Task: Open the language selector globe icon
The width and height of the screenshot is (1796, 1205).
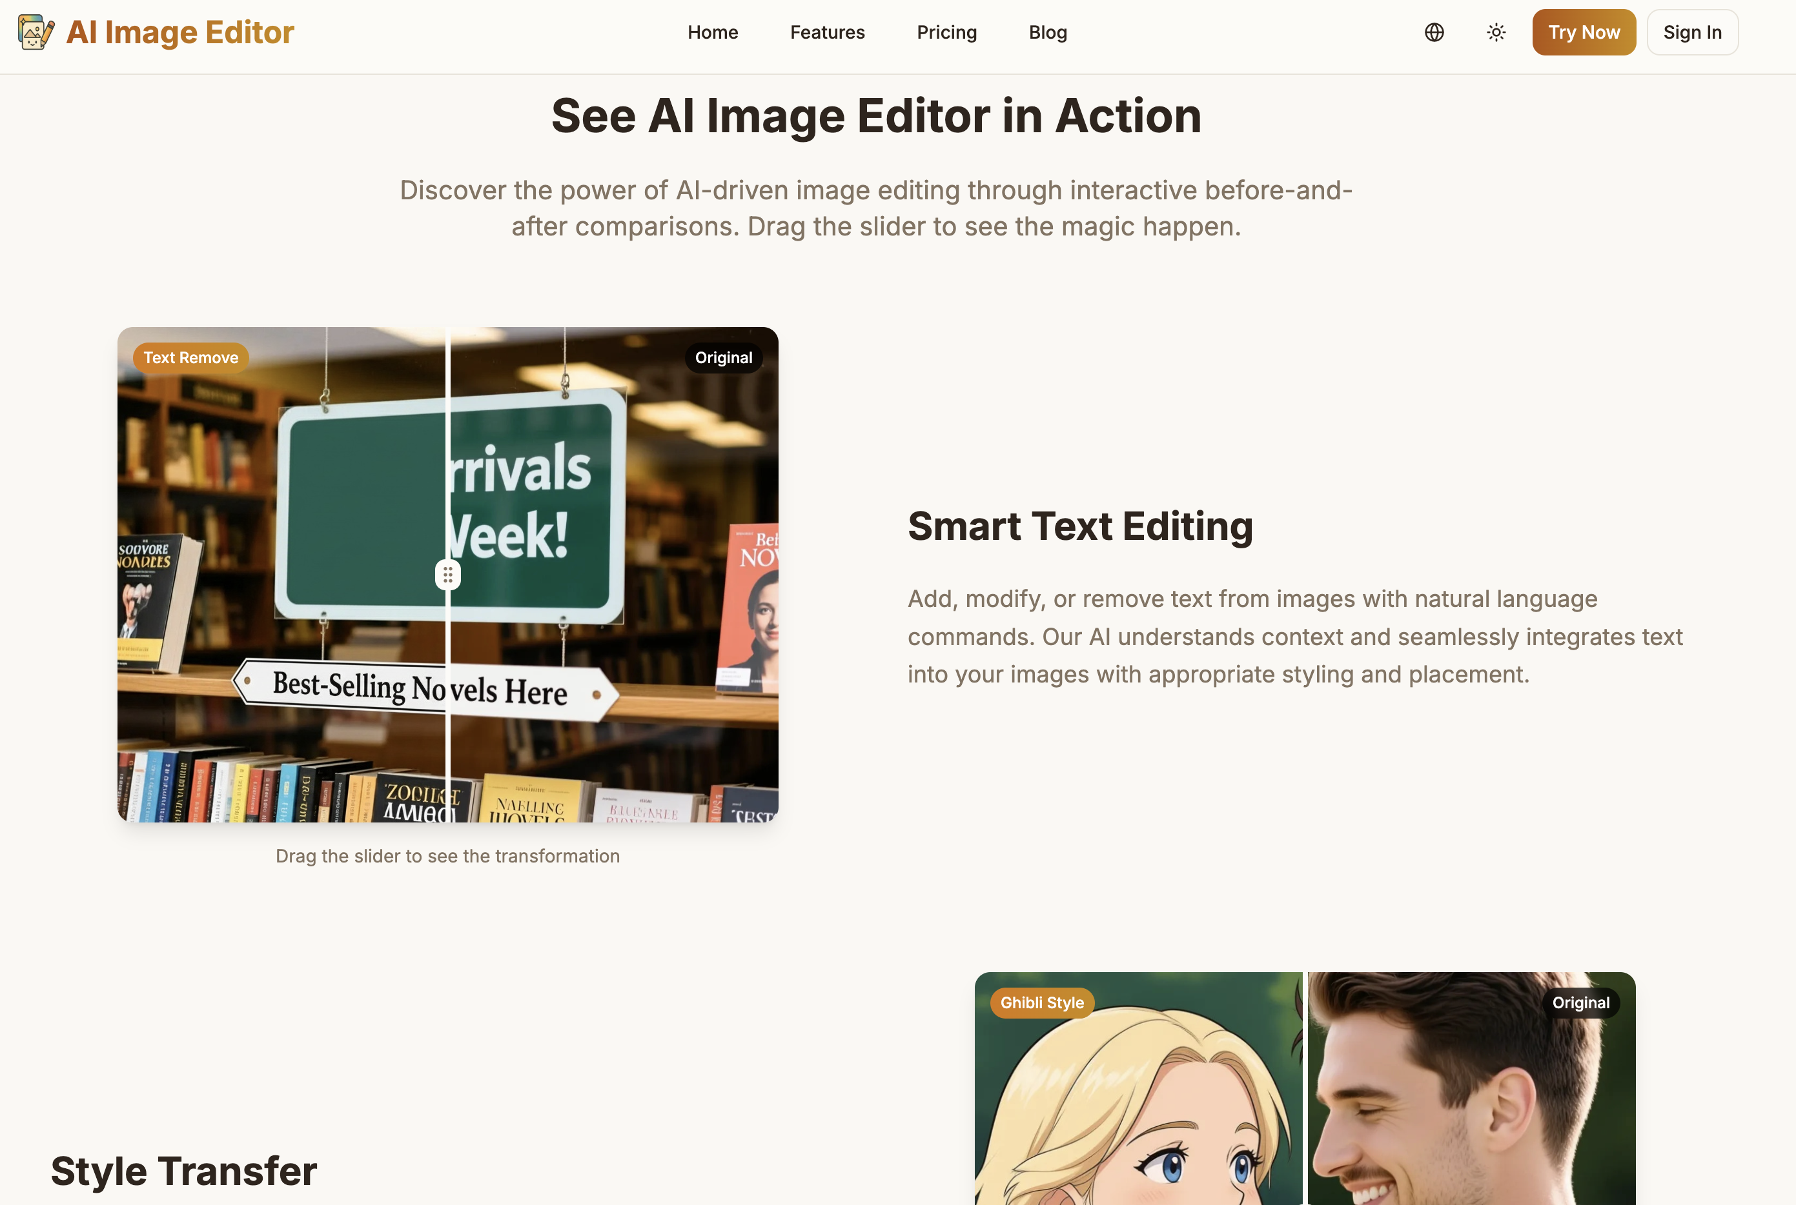Action: (1434, 32)
